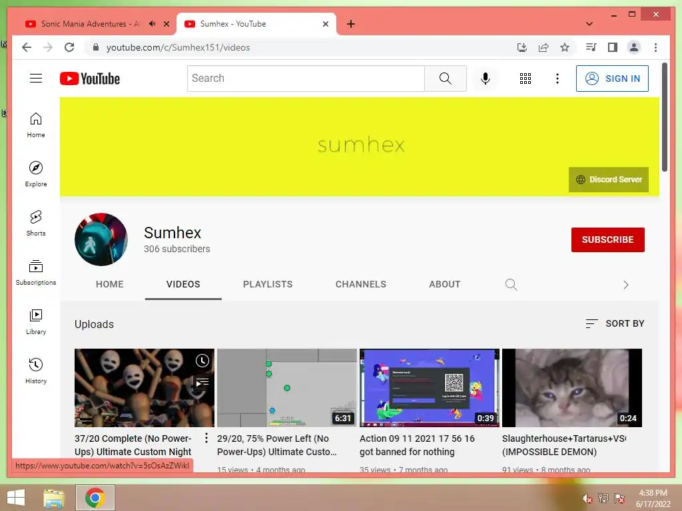Click the YouTube logo

(90, 79)
